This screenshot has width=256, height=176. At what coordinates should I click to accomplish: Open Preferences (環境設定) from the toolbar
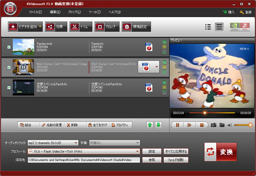pyautogui.click(x=137, y=26)
